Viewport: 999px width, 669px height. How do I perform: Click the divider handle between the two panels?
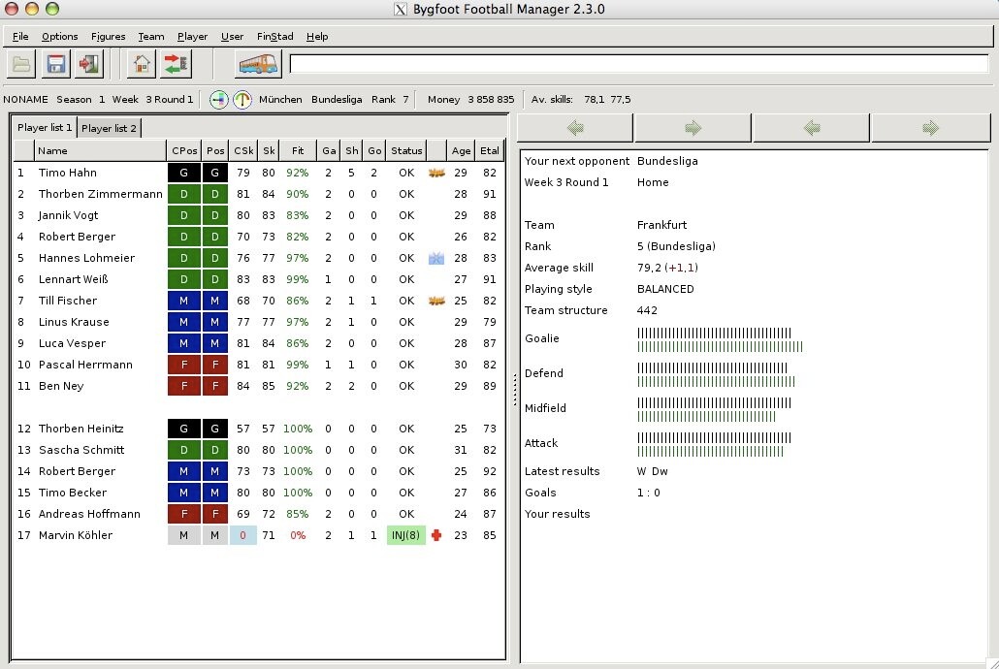513,385
